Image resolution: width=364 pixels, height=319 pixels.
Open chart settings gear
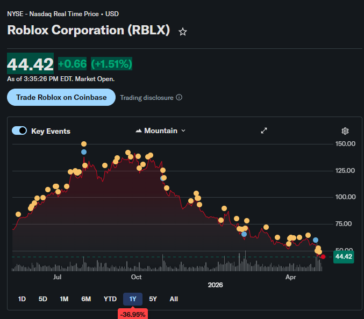345,131
